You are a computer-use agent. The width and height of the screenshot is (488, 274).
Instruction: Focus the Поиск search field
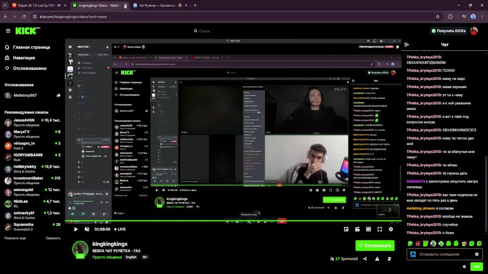click(244, 31)
